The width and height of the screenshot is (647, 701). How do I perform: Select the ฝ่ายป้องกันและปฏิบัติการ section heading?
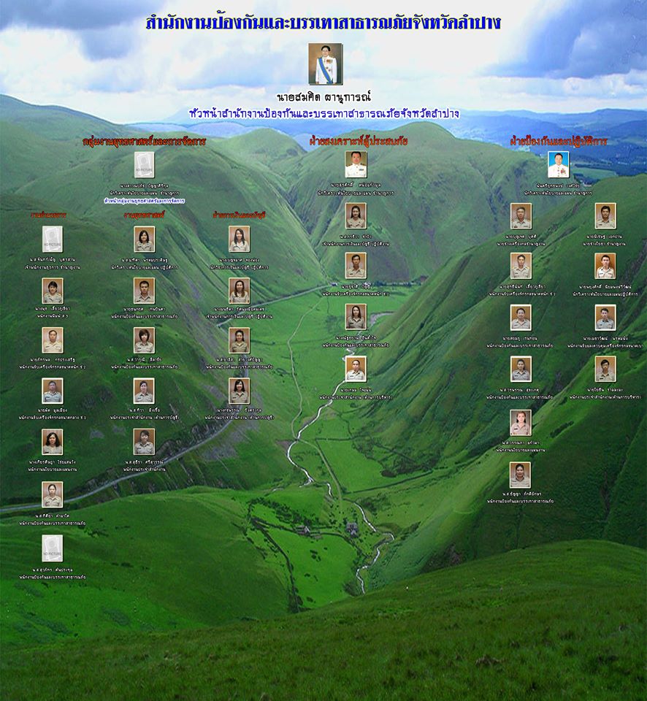pos(559,142)
